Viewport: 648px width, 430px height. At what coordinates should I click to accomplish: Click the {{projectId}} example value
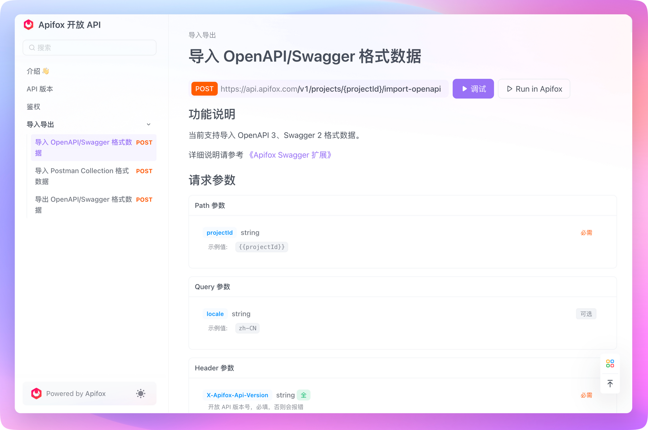262,247
